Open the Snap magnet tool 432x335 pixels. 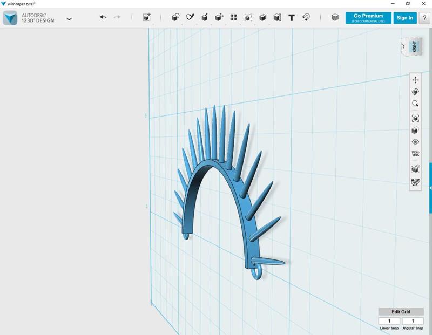pyautogui.click(x=306, y=17)
